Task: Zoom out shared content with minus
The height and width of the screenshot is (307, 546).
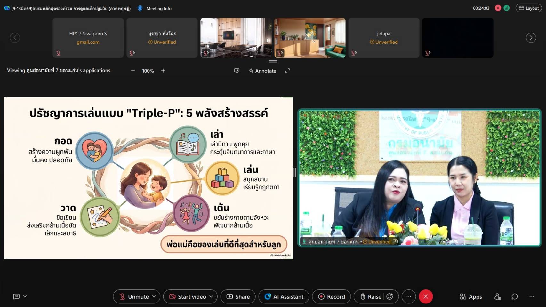Action: click(133, 71)
